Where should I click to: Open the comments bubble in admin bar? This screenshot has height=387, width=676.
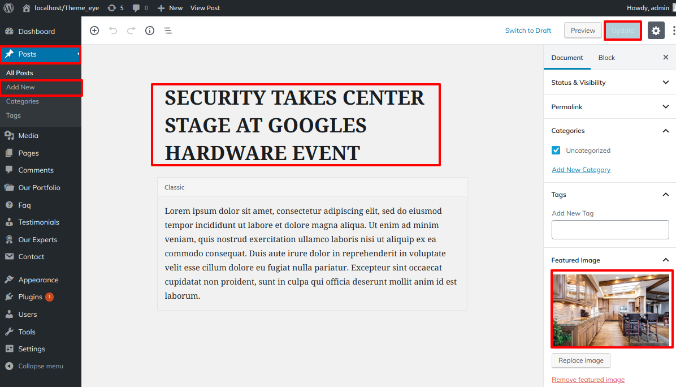tap(140, 8)
